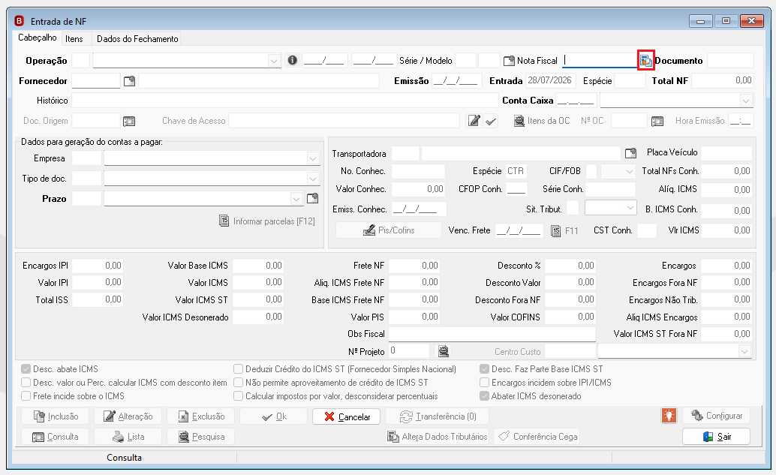The height and width of the screenshot is (475, 776).
Task: Click the info icon beside Operação
Action: [293, 60]
